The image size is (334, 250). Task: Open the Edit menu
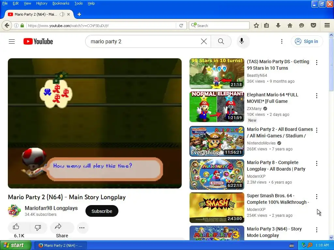(16, 3)
